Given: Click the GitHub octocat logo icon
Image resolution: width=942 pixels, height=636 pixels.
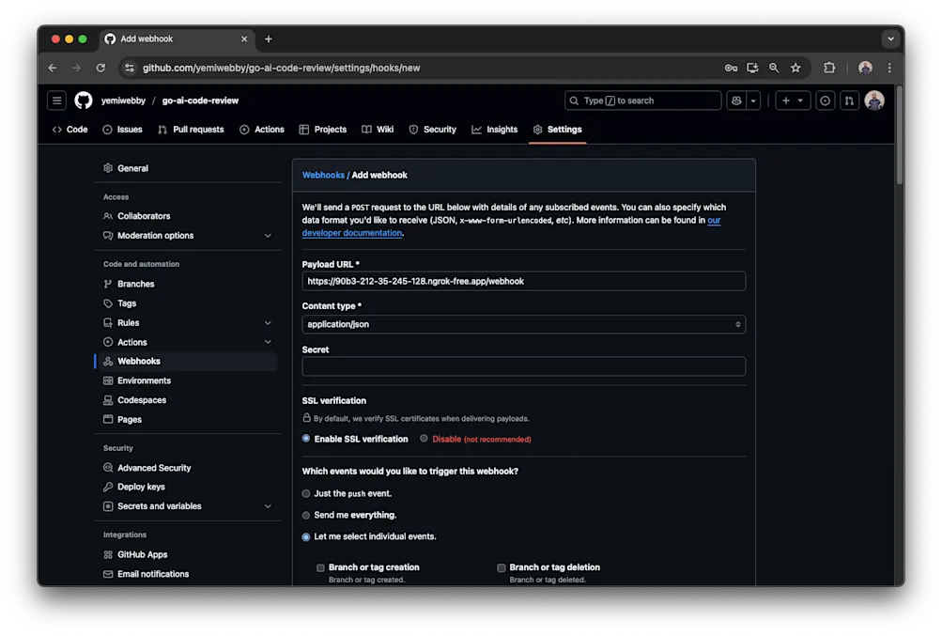Looking at the screenshot, I should [x=83, y=101].
